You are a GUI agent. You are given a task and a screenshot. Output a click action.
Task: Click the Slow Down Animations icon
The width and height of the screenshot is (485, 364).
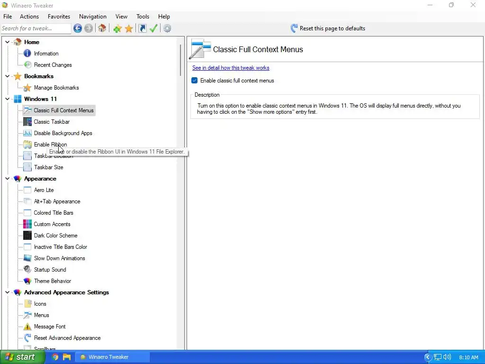click(27, 258)
